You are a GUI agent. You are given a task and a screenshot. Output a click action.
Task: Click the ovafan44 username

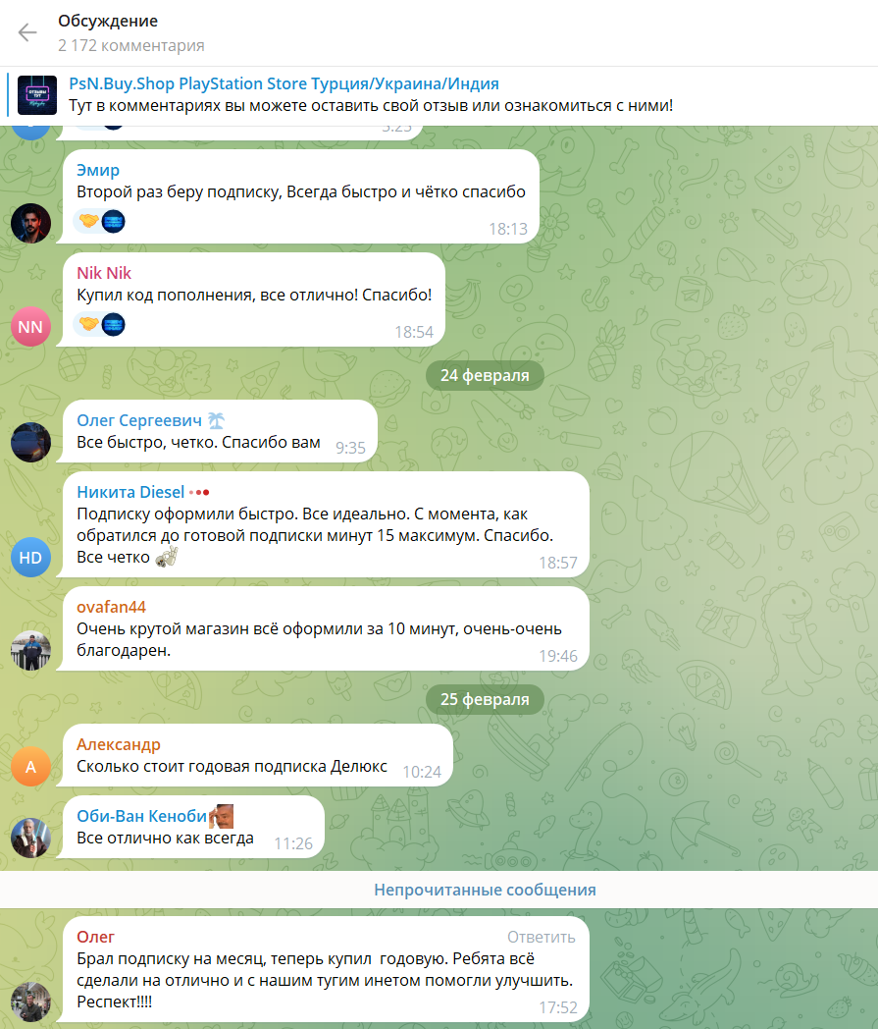tap(111, 607)
